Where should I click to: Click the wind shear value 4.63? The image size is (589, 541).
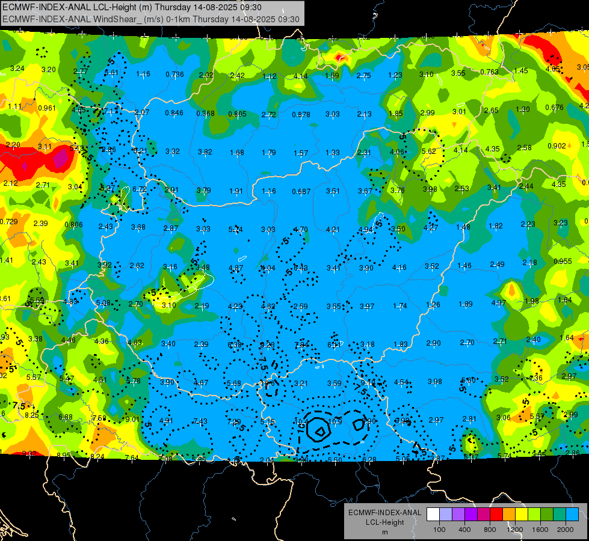point(135,343)
